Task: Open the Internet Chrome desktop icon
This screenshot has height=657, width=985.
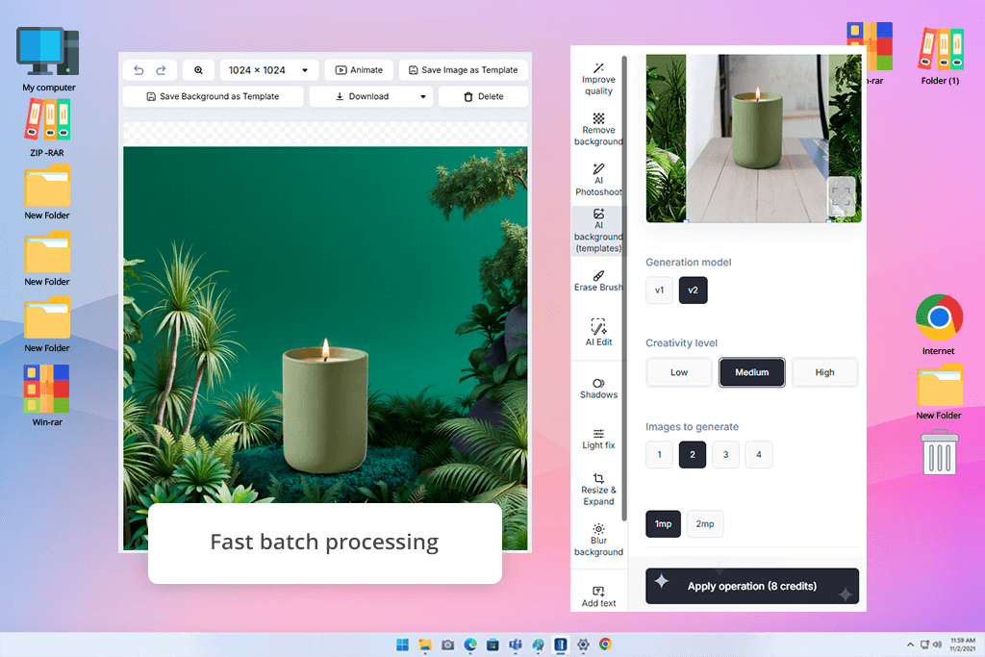Action: pos(939,325)
